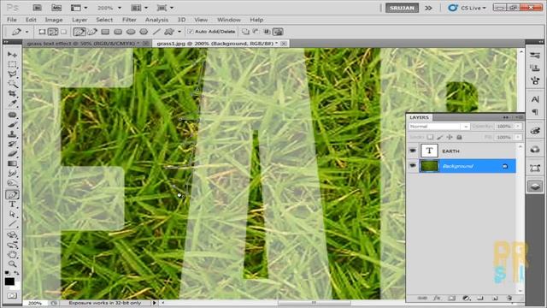Show more workspaces via double-arrow button
547x308 pixels.
428,8
